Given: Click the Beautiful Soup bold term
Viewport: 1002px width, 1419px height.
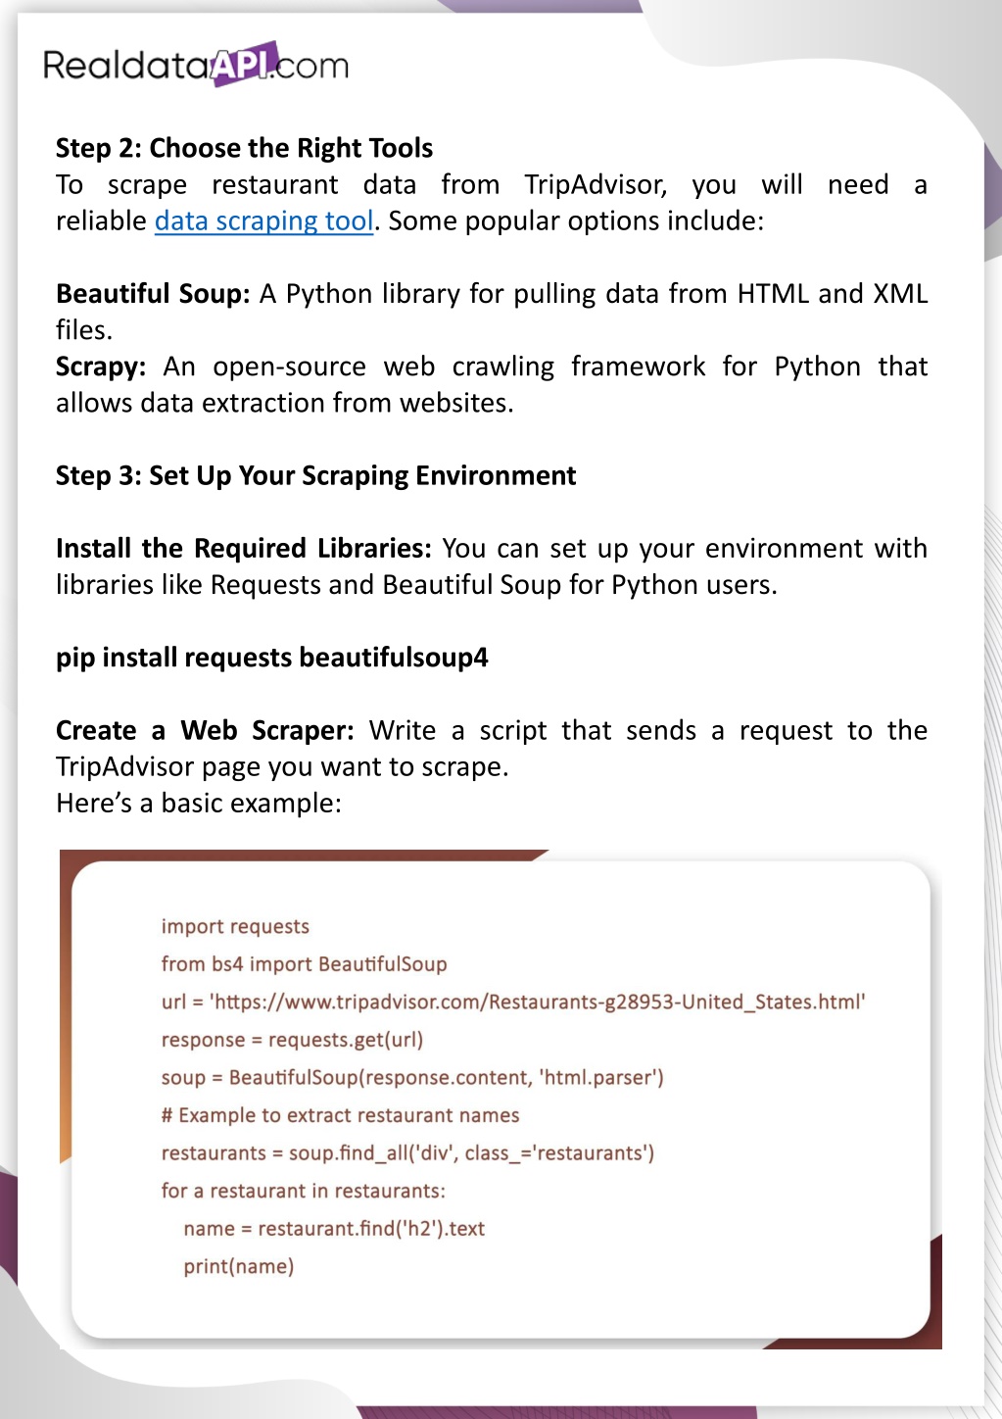Looking at the screenshot, I should [153, 294].
